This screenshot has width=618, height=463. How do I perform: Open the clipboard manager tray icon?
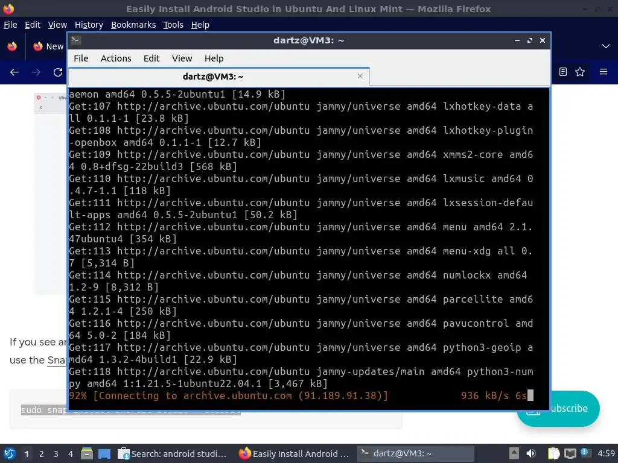(554, 453)
